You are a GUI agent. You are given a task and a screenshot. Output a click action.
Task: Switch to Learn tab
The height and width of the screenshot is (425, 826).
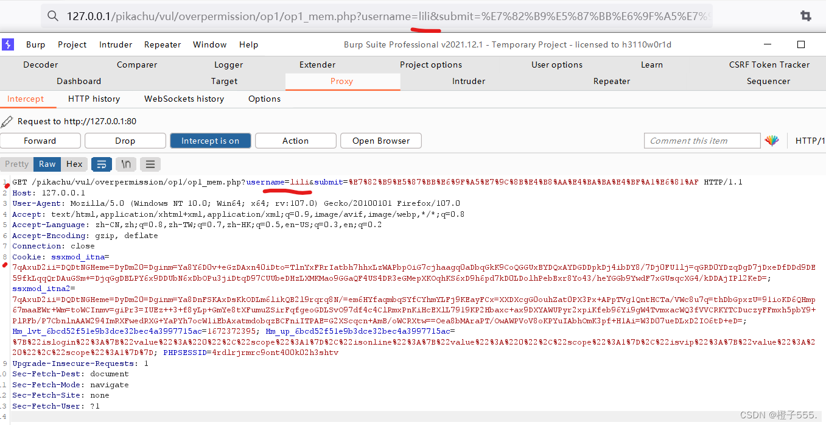[x=652, y=65]
